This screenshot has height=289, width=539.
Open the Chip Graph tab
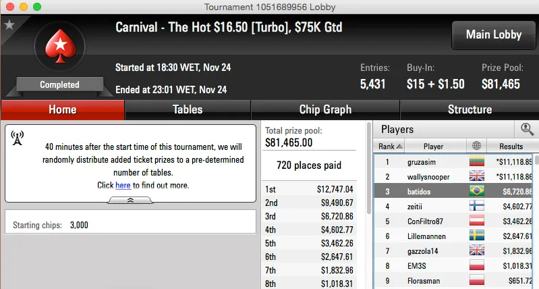[325, 109]
